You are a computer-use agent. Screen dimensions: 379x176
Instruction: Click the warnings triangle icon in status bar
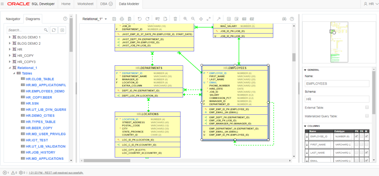point(14,173)
